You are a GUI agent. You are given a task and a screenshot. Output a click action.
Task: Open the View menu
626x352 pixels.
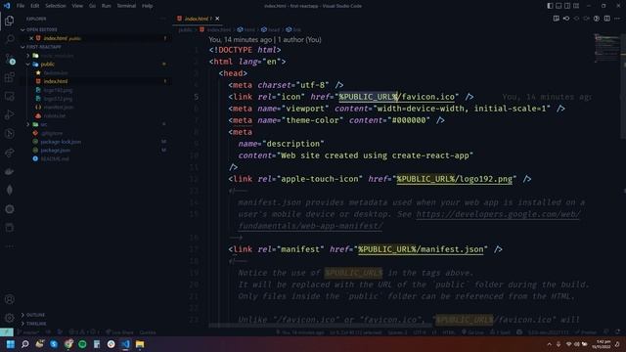(77, 6)
